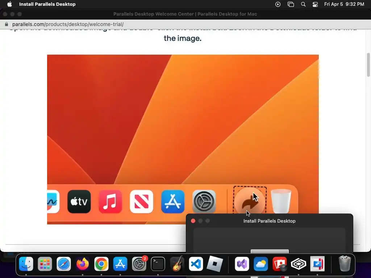Click the Apple TV icon in tutorial image

tap(79, 202)
